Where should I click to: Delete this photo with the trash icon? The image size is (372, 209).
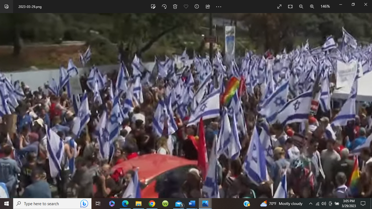175,7
